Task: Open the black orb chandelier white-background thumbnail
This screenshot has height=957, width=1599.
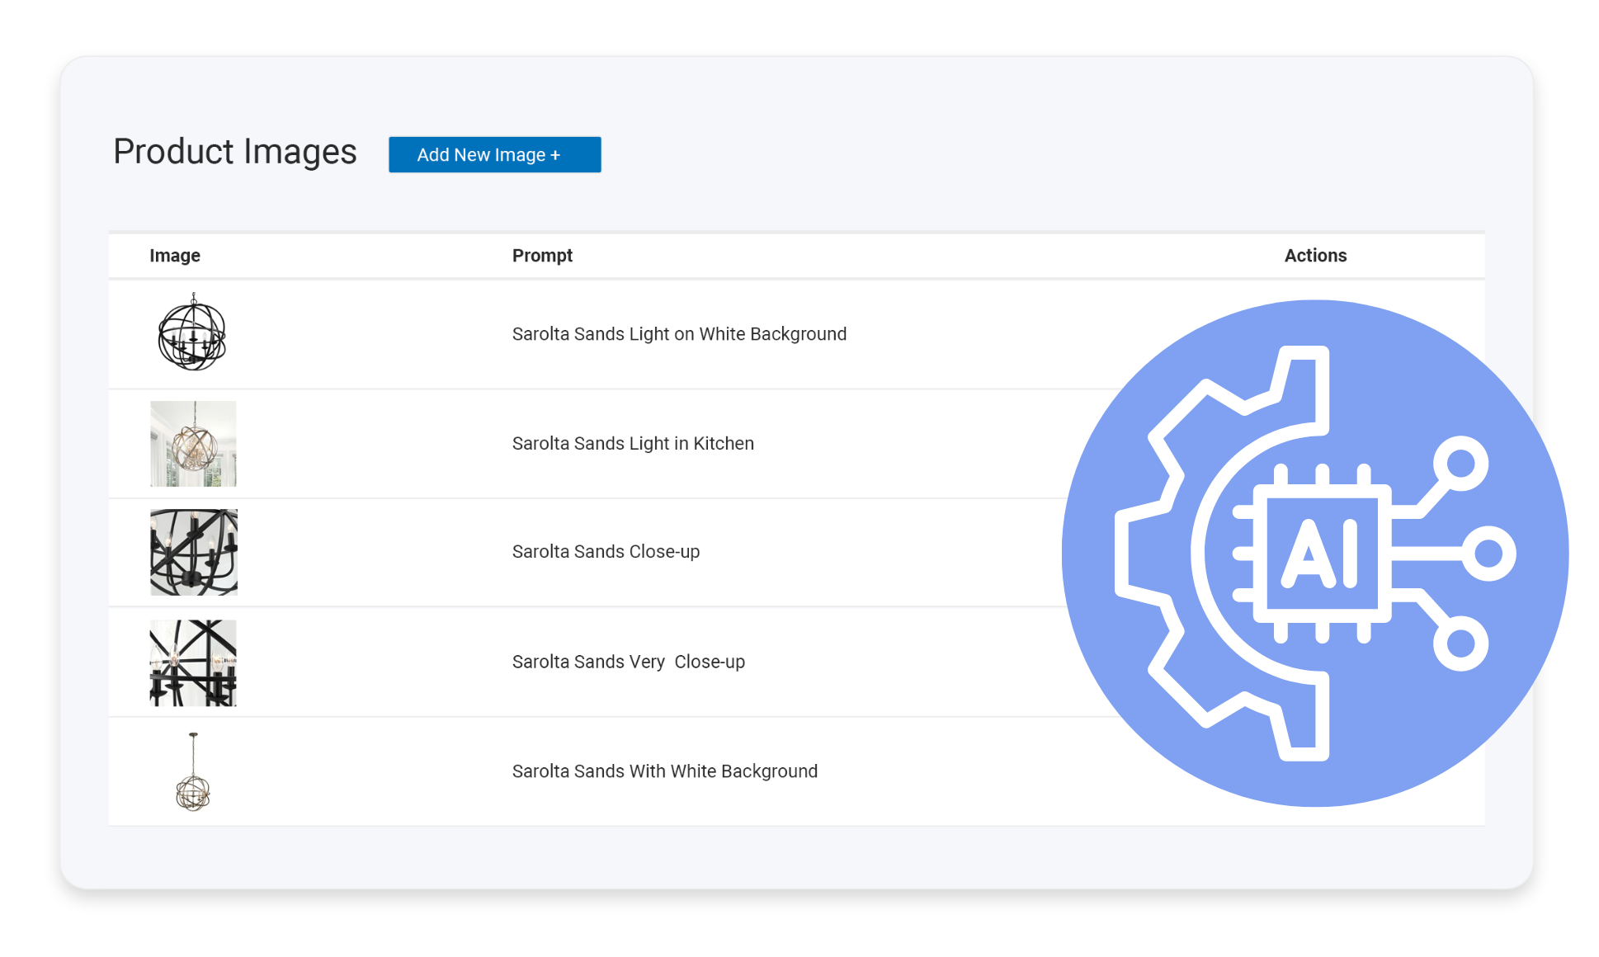Action: coord(192,334)
